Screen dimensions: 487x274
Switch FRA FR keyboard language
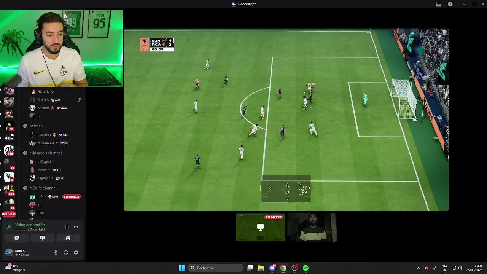[x=444, y=268]
